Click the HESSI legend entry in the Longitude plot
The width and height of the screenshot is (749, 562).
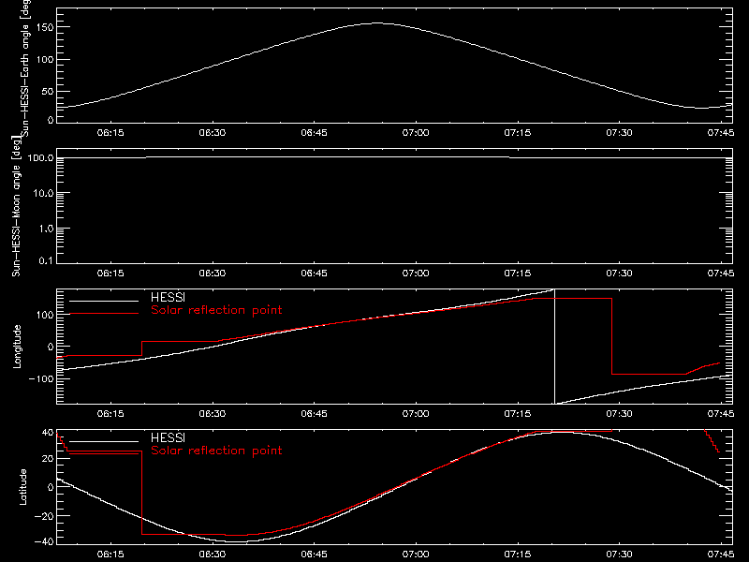(168, 297)
